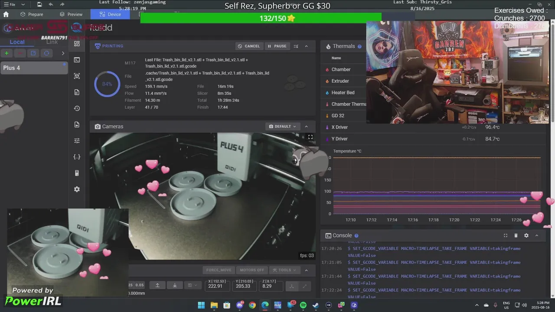Open Fluidd settings gear in sidebar
Viewport: 555px width, 312px height.
tap(77, 189)
